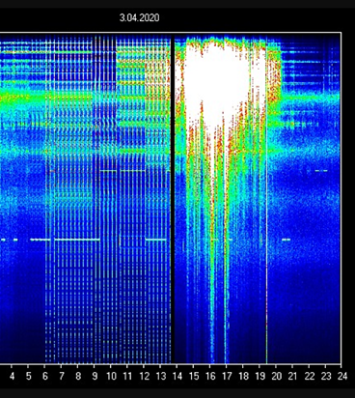
Task: Click hour 17 on the time axis
Action: (227, 376)
